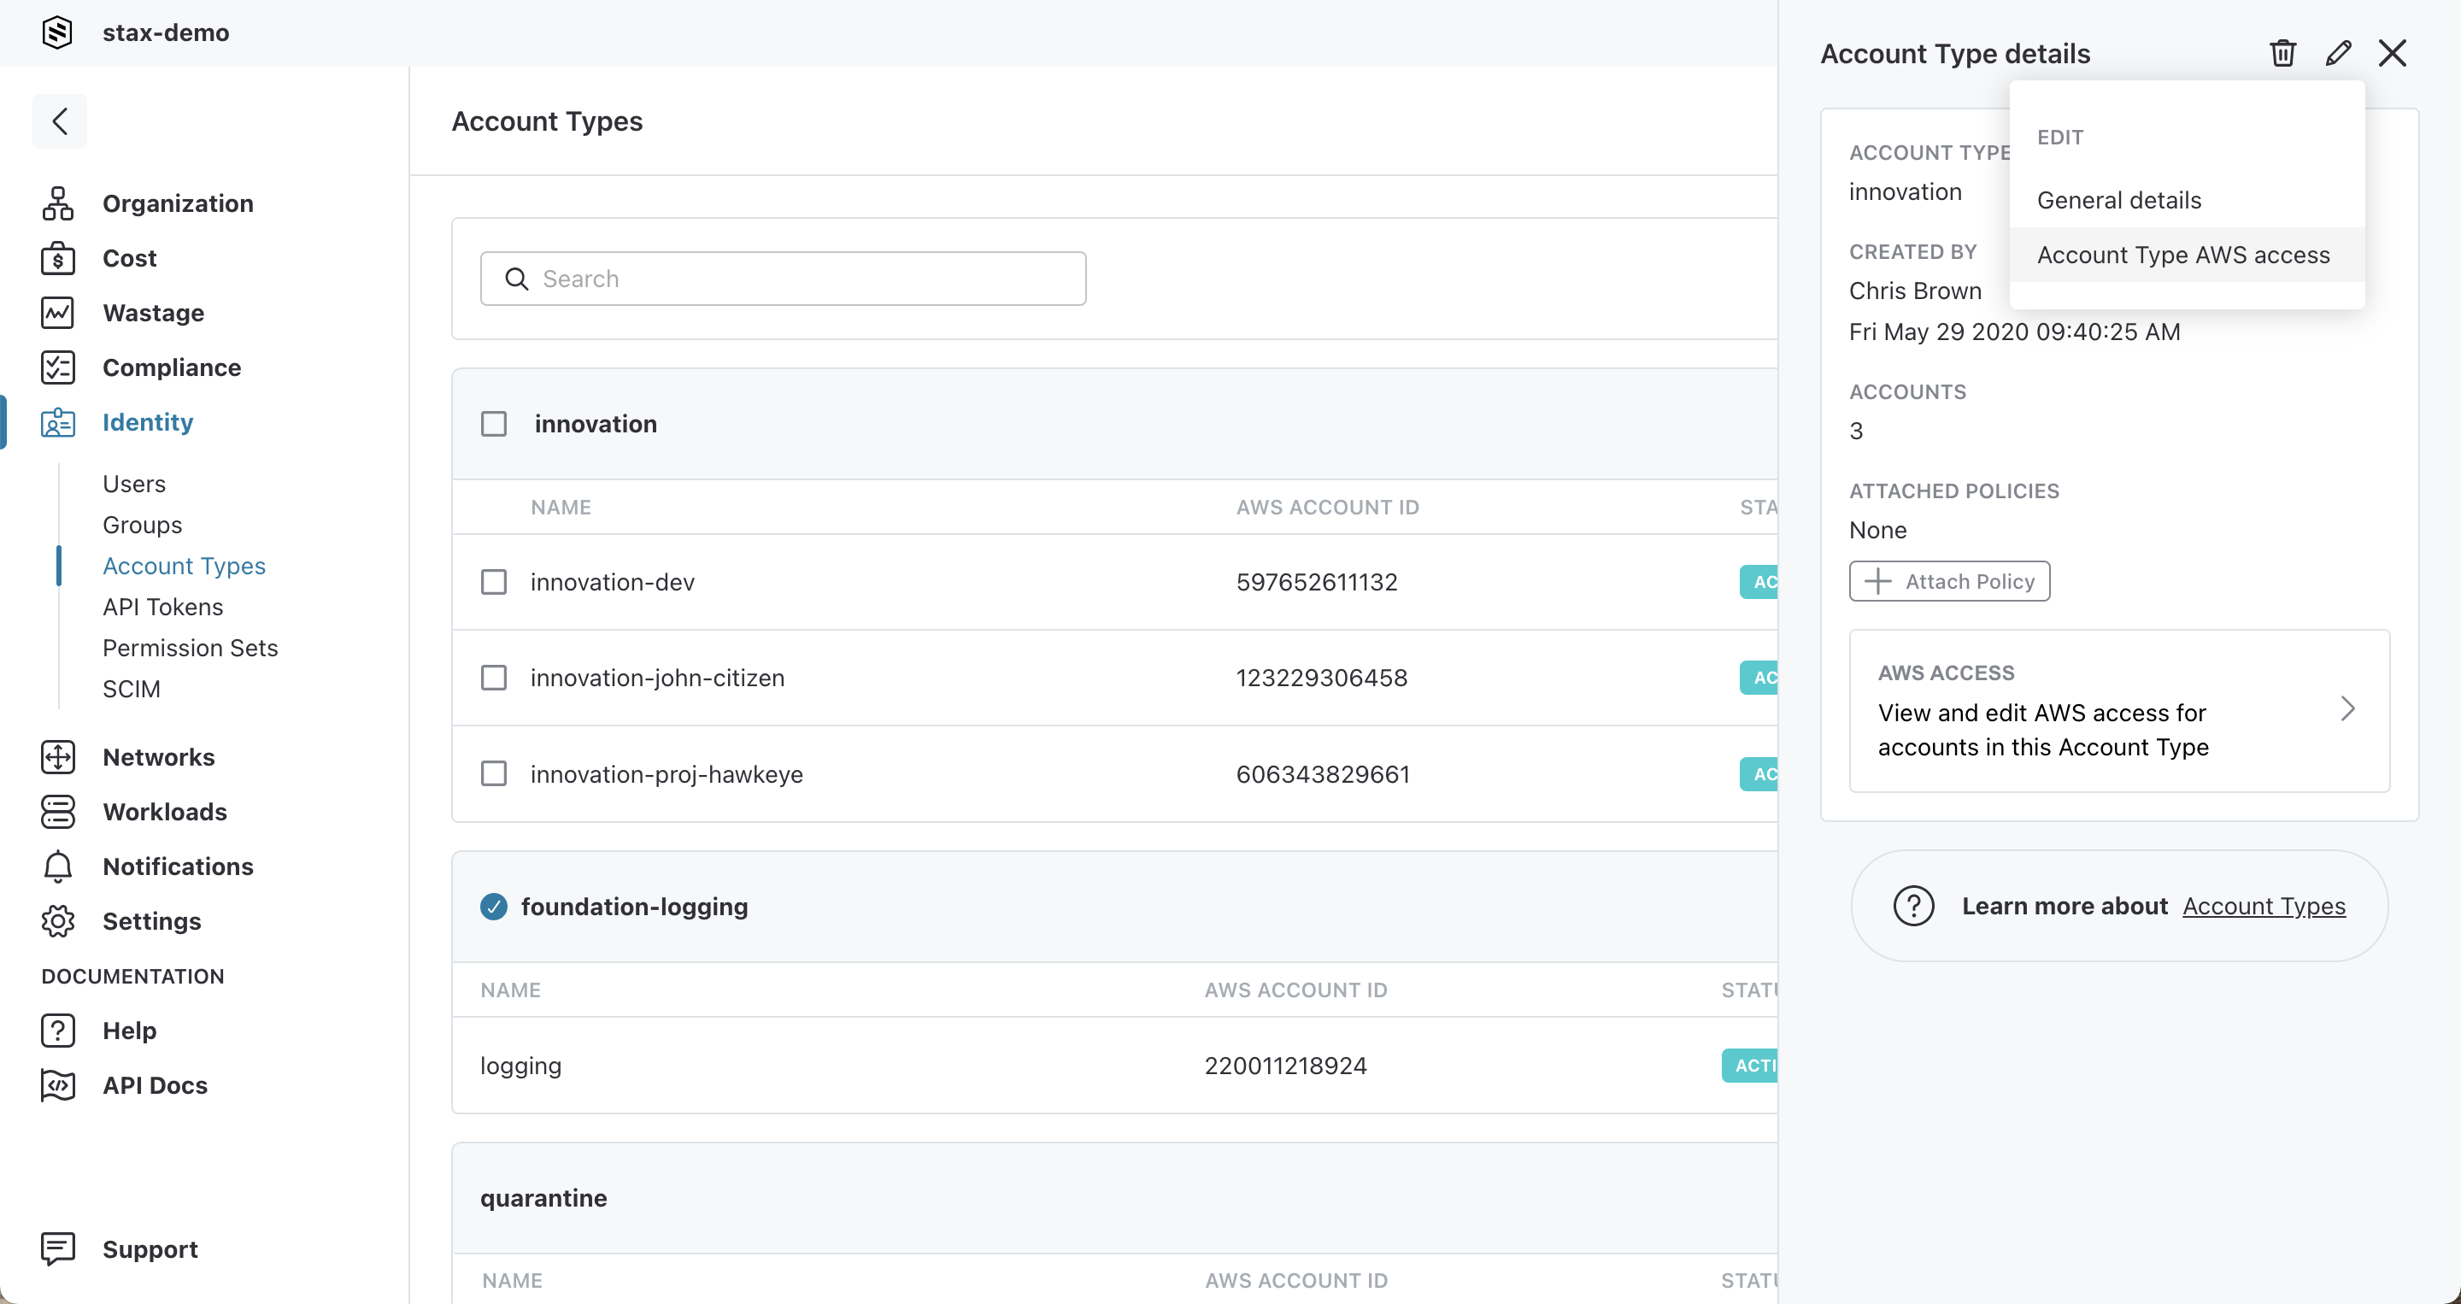This screenshot has height=1304, width=2461.
Task: Open the AWS ACCESS card
Action: [2119, 711]
